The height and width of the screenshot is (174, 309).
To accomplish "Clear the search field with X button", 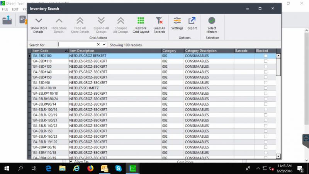I will [98, 45].
